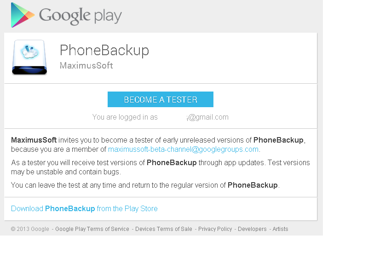Screen dimensions: 368x276
Task: Select the PhoneBackup app title heading
Action: (104, 50)
